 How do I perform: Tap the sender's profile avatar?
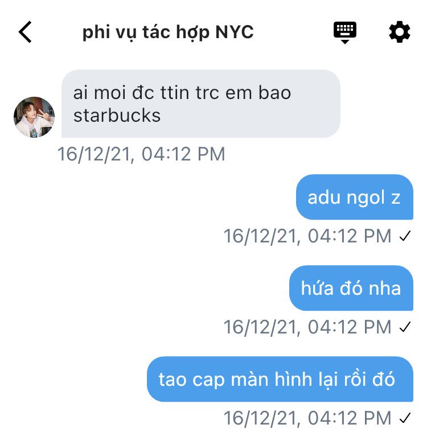[x=34, y=117]
